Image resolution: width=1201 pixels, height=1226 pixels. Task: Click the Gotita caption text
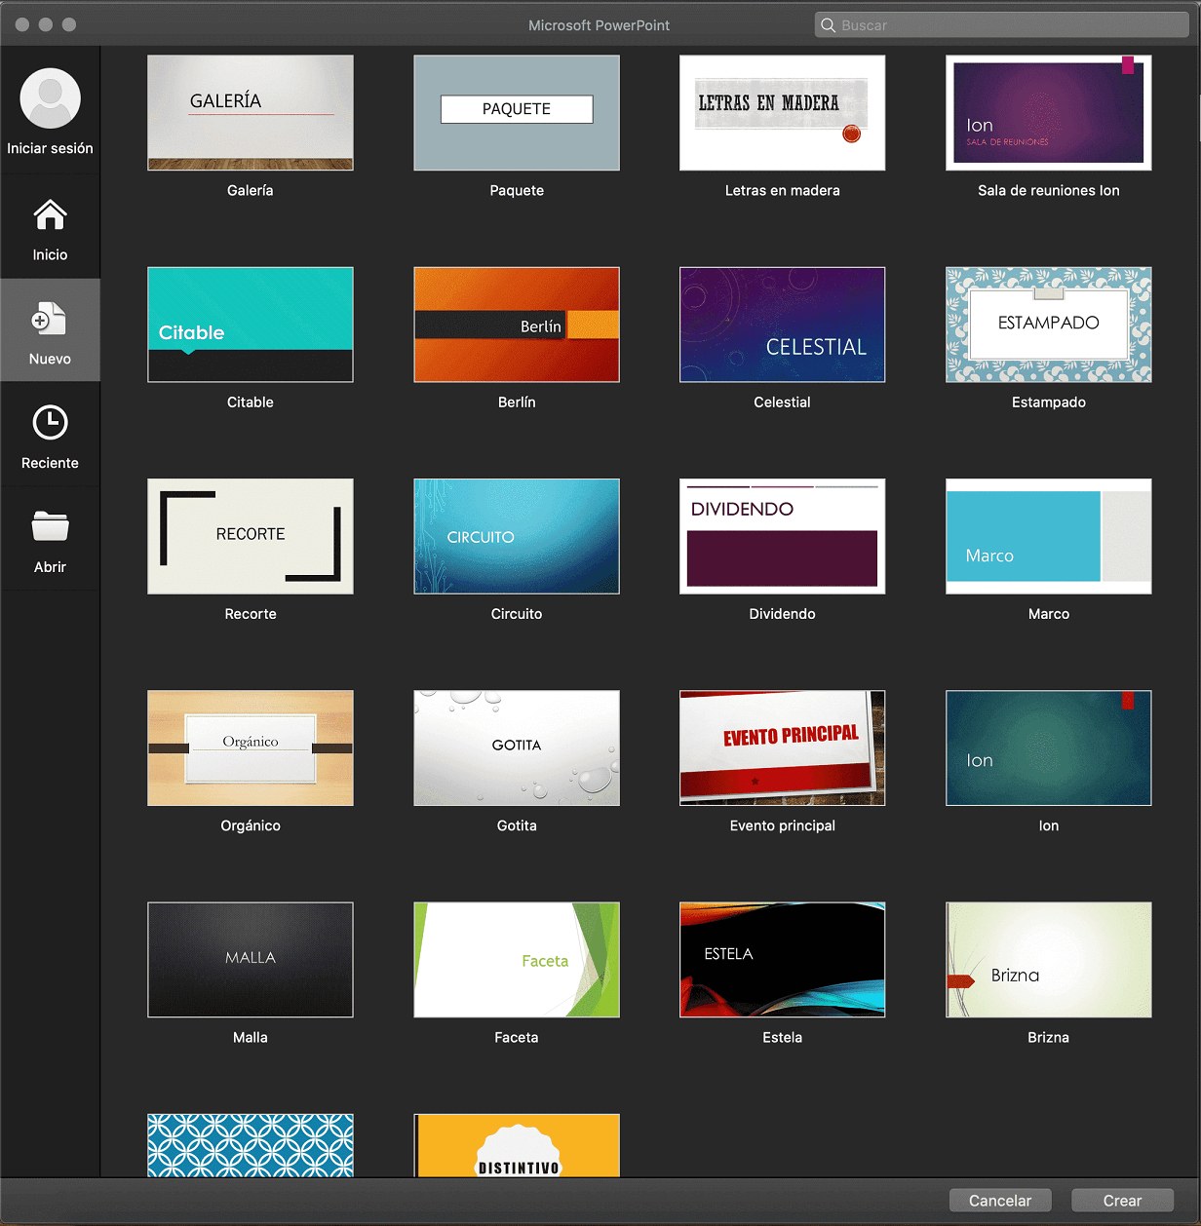tap(517, 825)
